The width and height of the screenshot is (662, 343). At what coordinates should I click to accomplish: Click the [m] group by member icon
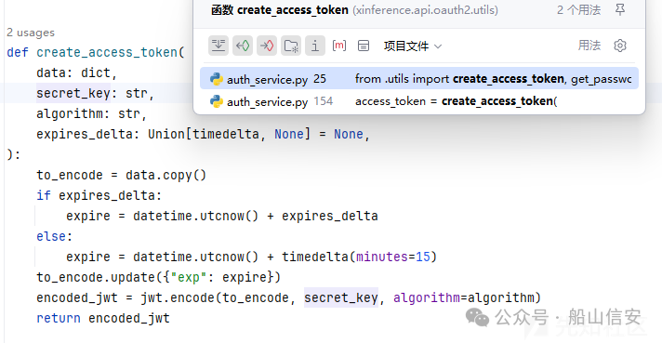point(339,46)
